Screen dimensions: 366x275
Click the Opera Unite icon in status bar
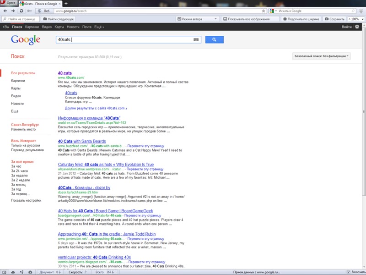pyautogui.click(x=22, y=272)
